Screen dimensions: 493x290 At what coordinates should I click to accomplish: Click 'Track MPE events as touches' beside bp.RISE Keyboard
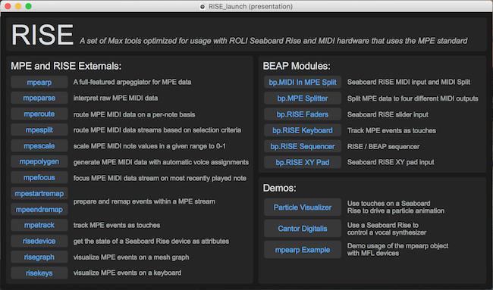point(391,130)
